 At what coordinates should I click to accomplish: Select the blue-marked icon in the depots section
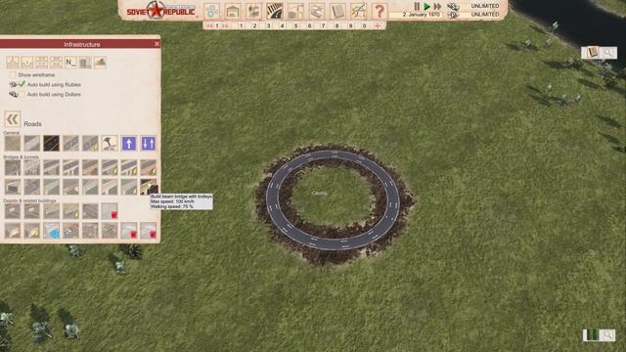[x=51, y=231]
